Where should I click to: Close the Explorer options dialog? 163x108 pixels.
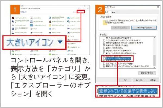point(158,7)
